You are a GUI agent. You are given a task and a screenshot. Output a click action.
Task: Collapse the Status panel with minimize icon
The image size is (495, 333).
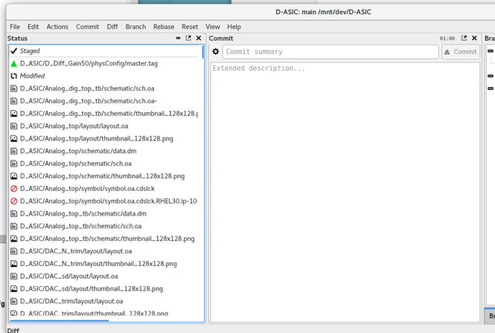coord(178,38)
